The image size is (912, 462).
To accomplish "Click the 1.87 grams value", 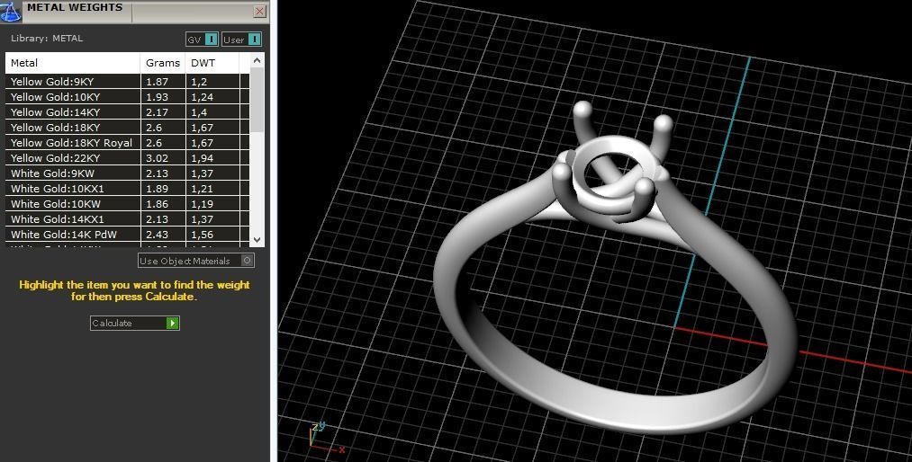I will pyautogui.click(x=158, y=81).
